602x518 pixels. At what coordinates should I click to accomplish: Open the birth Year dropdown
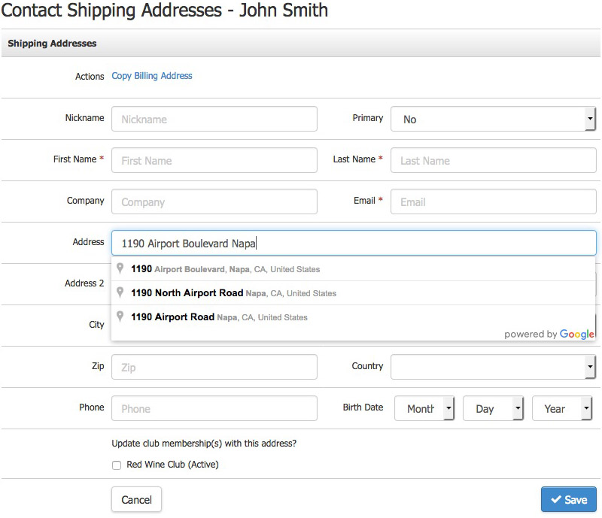tap(561, 409)
